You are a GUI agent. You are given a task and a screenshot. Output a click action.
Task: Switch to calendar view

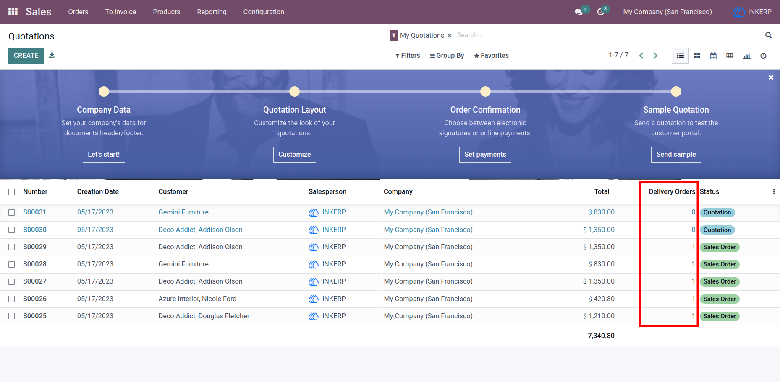tap(713, 56)
